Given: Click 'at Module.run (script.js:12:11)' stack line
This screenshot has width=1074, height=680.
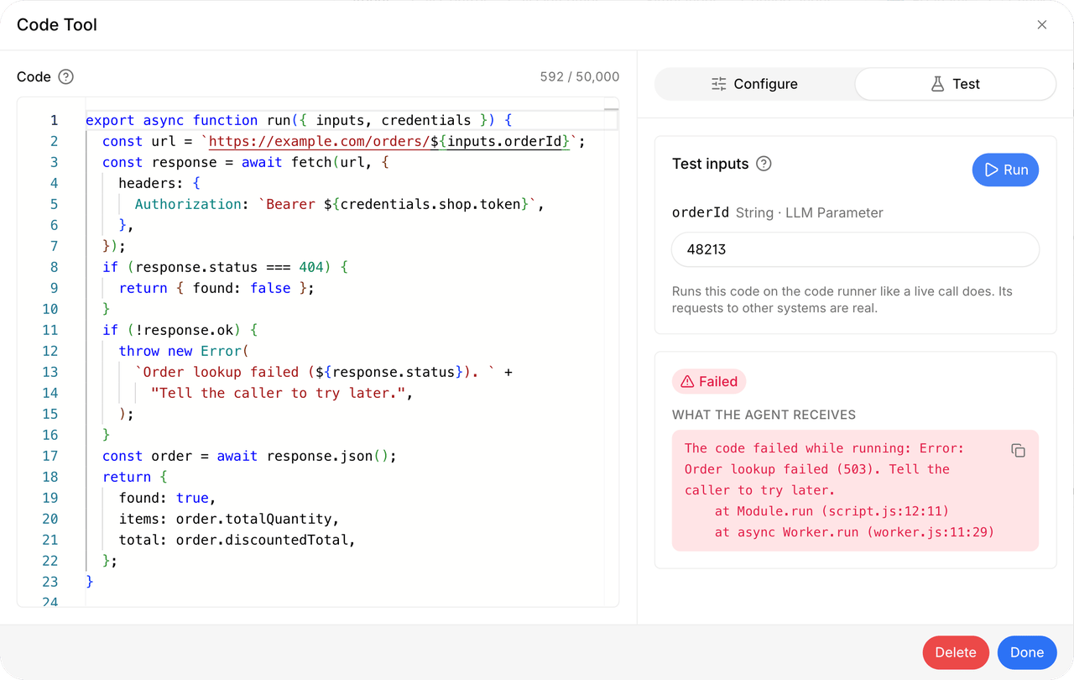Looking at the screenshot, I should pos(832,511).
